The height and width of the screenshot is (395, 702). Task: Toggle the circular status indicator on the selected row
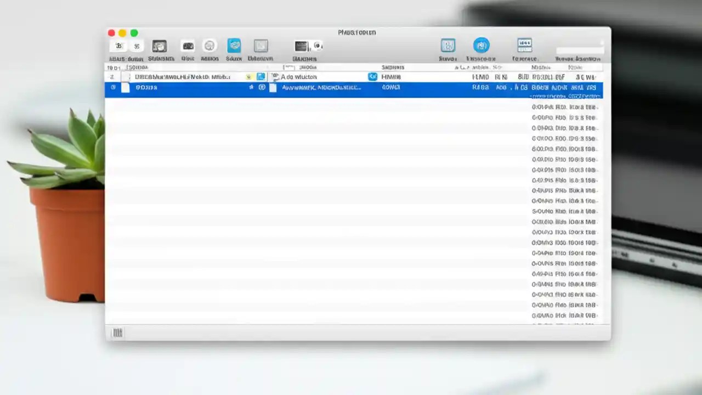(x=113, y=87)
